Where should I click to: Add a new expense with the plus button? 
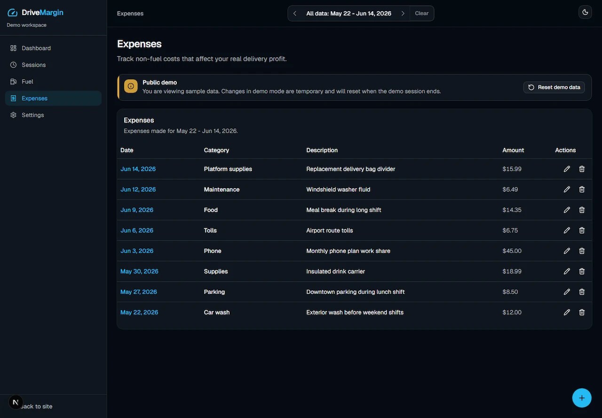click(582, 398)
